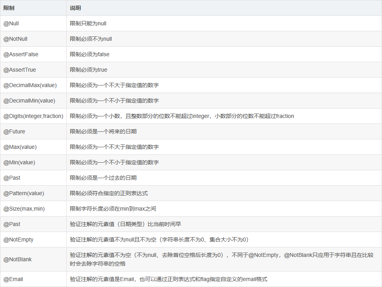
Task: Click the 限制 column header
Action: [9, 8]
